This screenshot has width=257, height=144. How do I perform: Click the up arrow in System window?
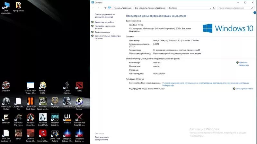point(105,8)
